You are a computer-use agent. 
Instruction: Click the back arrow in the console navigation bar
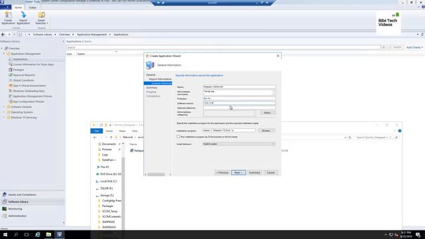(x=3, y=35)
